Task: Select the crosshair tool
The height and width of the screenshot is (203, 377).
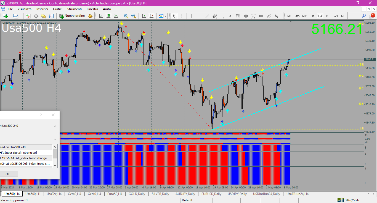Action: point(182,16)
